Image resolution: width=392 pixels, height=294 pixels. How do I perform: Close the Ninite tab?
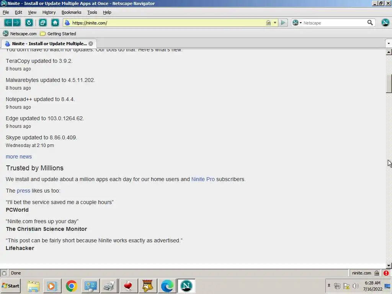(91, 44)
